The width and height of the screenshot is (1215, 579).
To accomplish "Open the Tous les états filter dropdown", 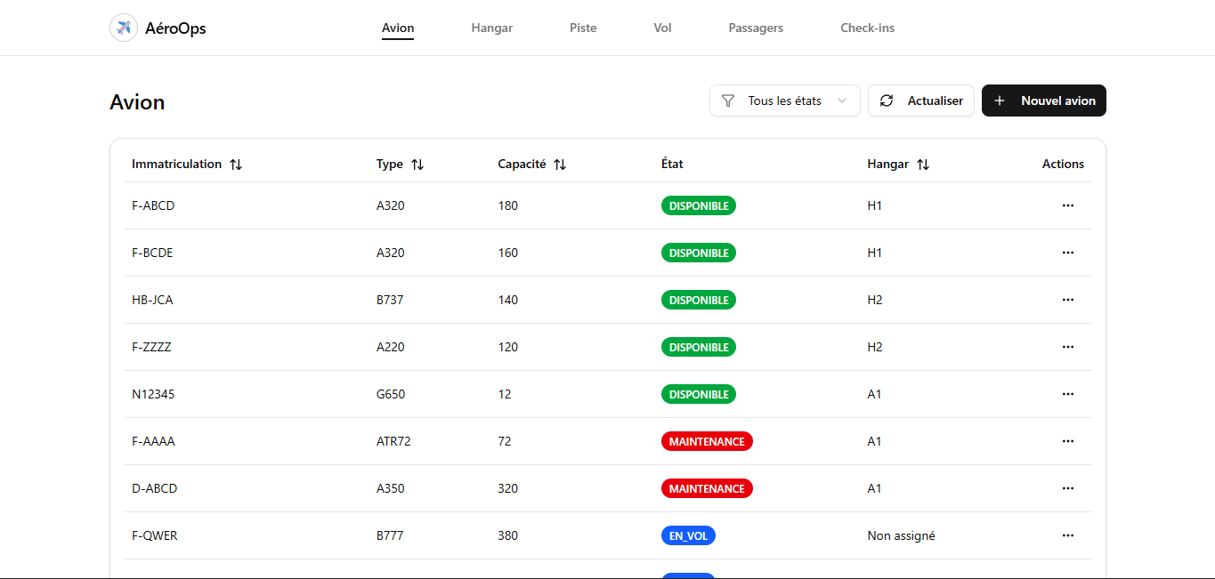I will (784, 101).
